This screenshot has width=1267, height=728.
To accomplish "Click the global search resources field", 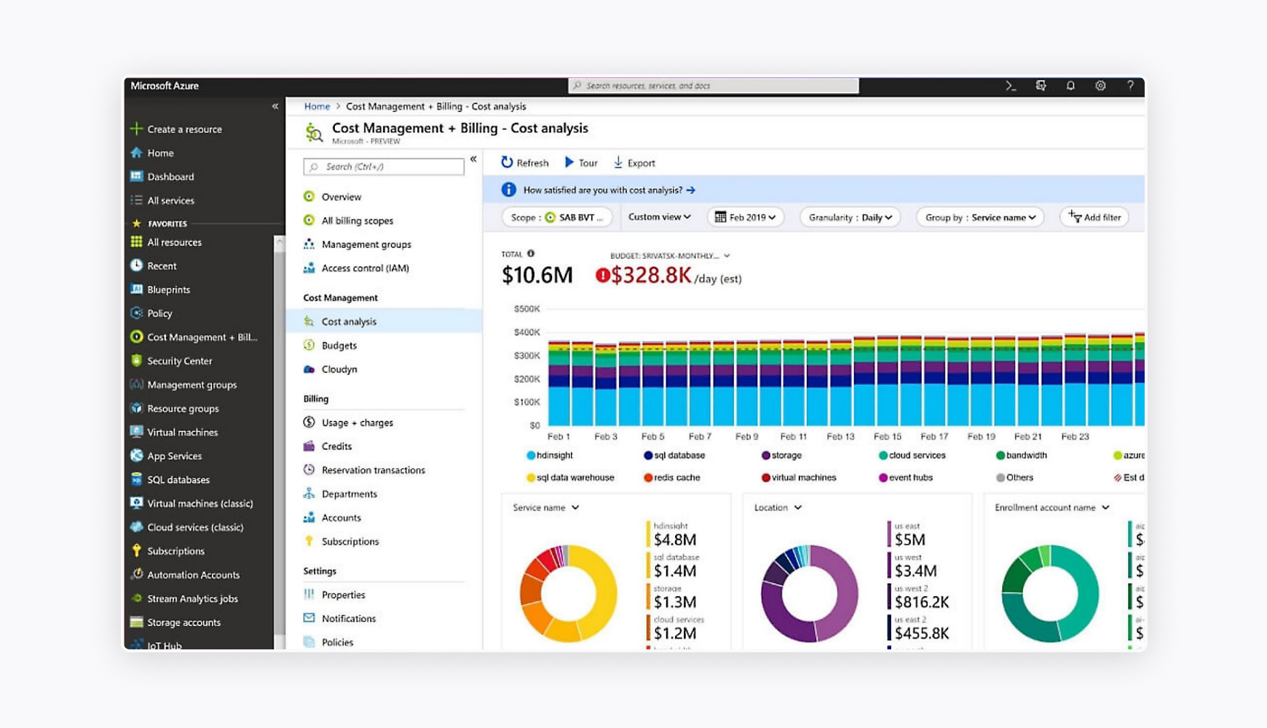I will pos(714,86).
